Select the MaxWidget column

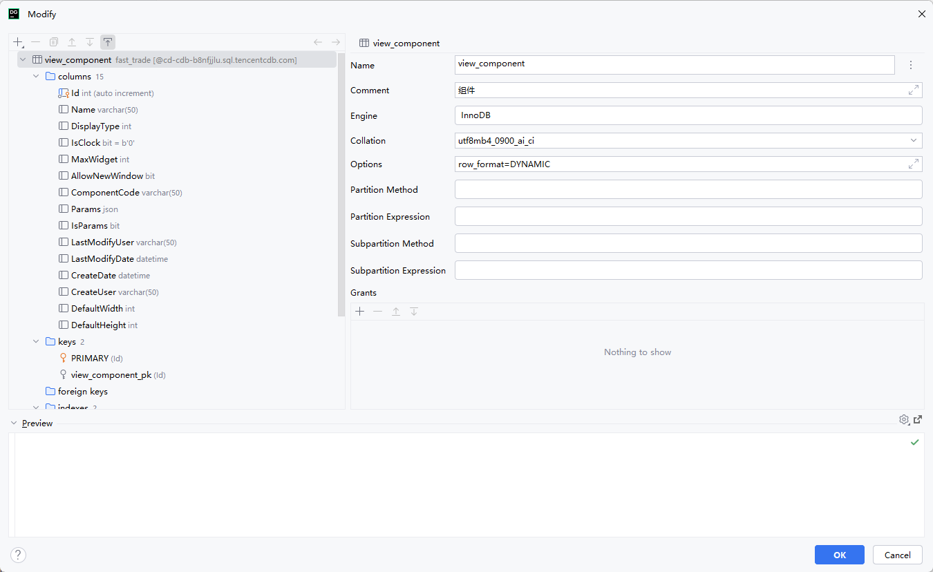click(x=94, y=160)
